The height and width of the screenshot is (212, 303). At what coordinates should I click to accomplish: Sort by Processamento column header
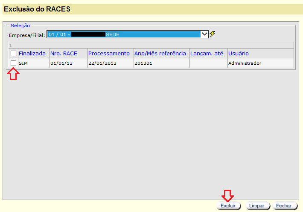[x=109, y=53]
